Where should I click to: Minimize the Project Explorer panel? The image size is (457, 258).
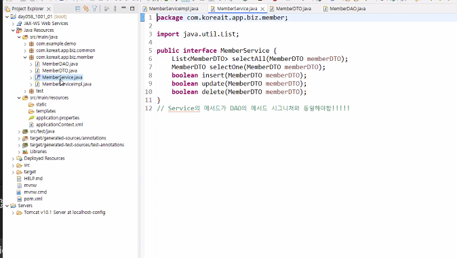pyautogui.click(x=123, y=8)
